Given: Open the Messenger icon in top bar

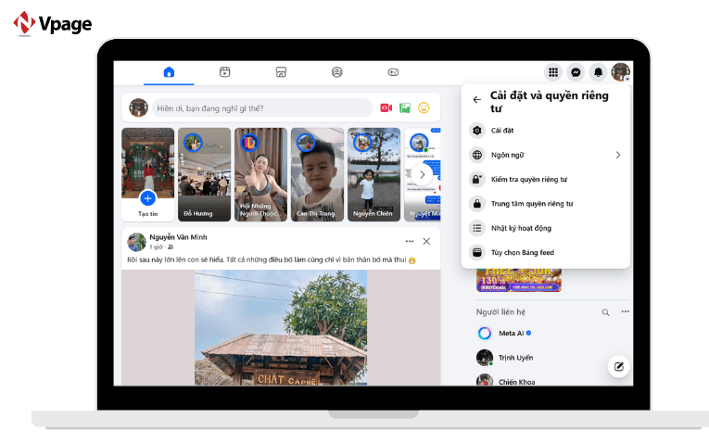Looking at the screenshot, I should pos(576,72).
